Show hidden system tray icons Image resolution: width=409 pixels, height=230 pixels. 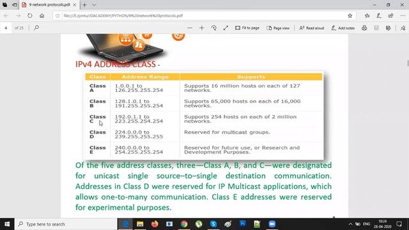[x=350, y=224]
